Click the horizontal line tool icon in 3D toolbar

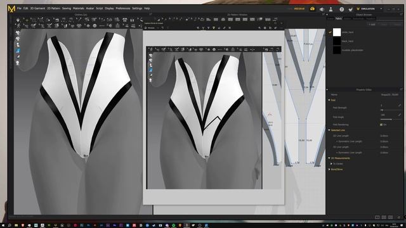[x=102, y=26]
